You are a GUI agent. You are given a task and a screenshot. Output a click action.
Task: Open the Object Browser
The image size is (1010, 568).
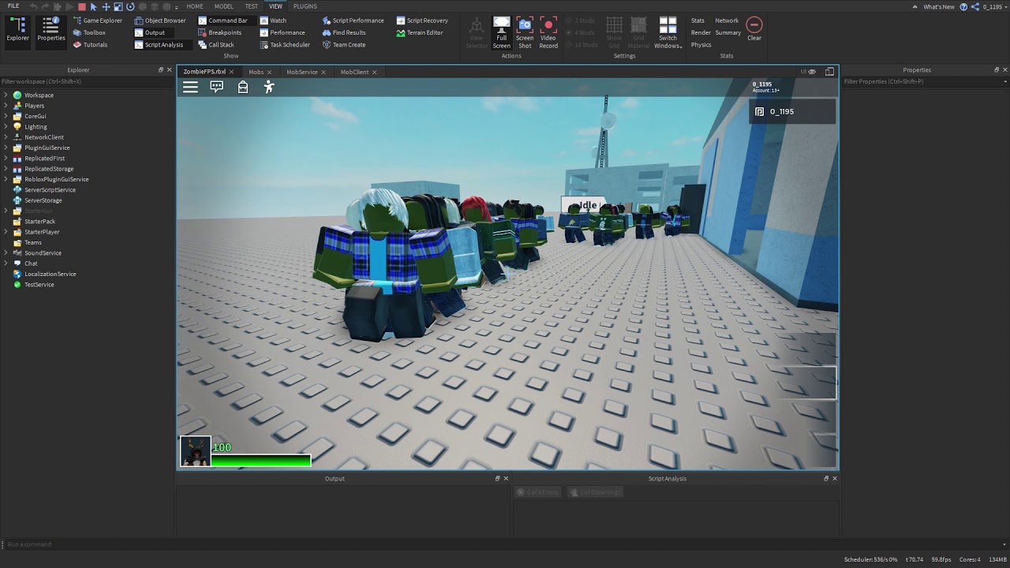click(160, 21)
